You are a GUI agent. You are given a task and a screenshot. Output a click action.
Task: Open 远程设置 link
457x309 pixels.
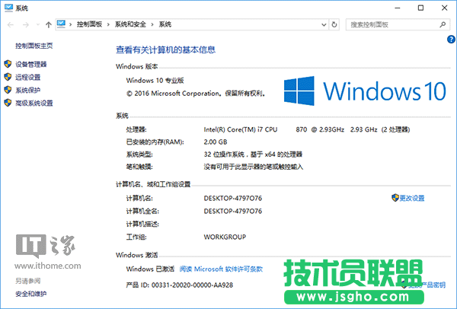coord(27,77)
